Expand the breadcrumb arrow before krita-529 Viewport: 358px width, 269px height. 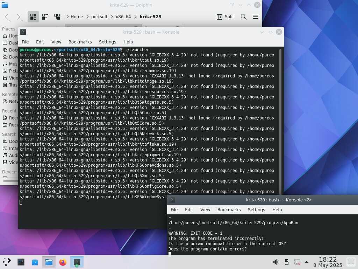click(135, 17)
